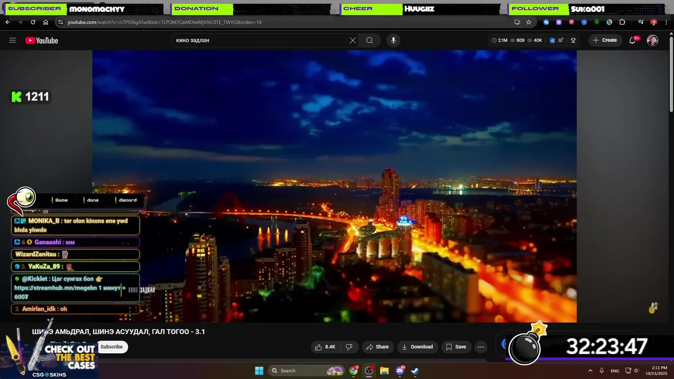Image resolution: width=674 pixels, height=379 pixels.
Task: Reload the page
Action: pyautogui.click(x=33, y=22)
